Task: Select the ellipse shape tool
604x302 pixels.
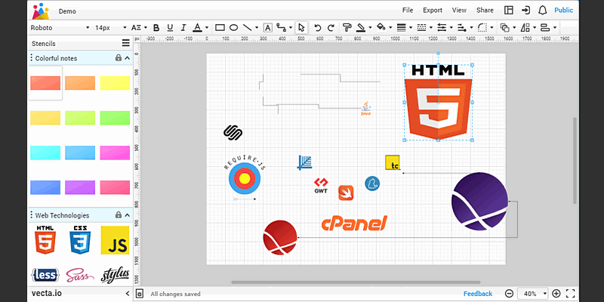Action: 233,28
